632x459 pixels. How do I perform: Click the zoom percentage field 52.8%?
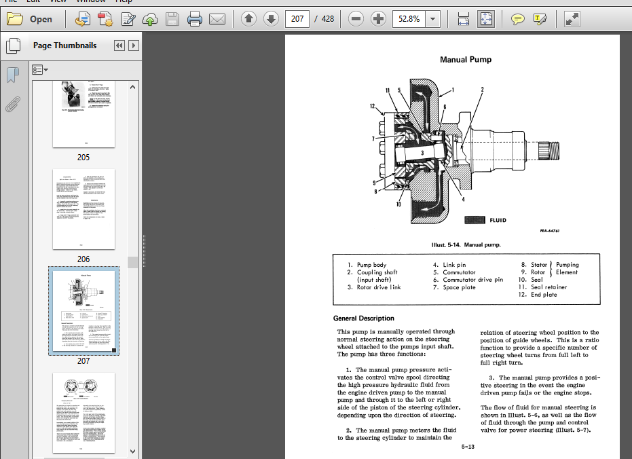409,19
